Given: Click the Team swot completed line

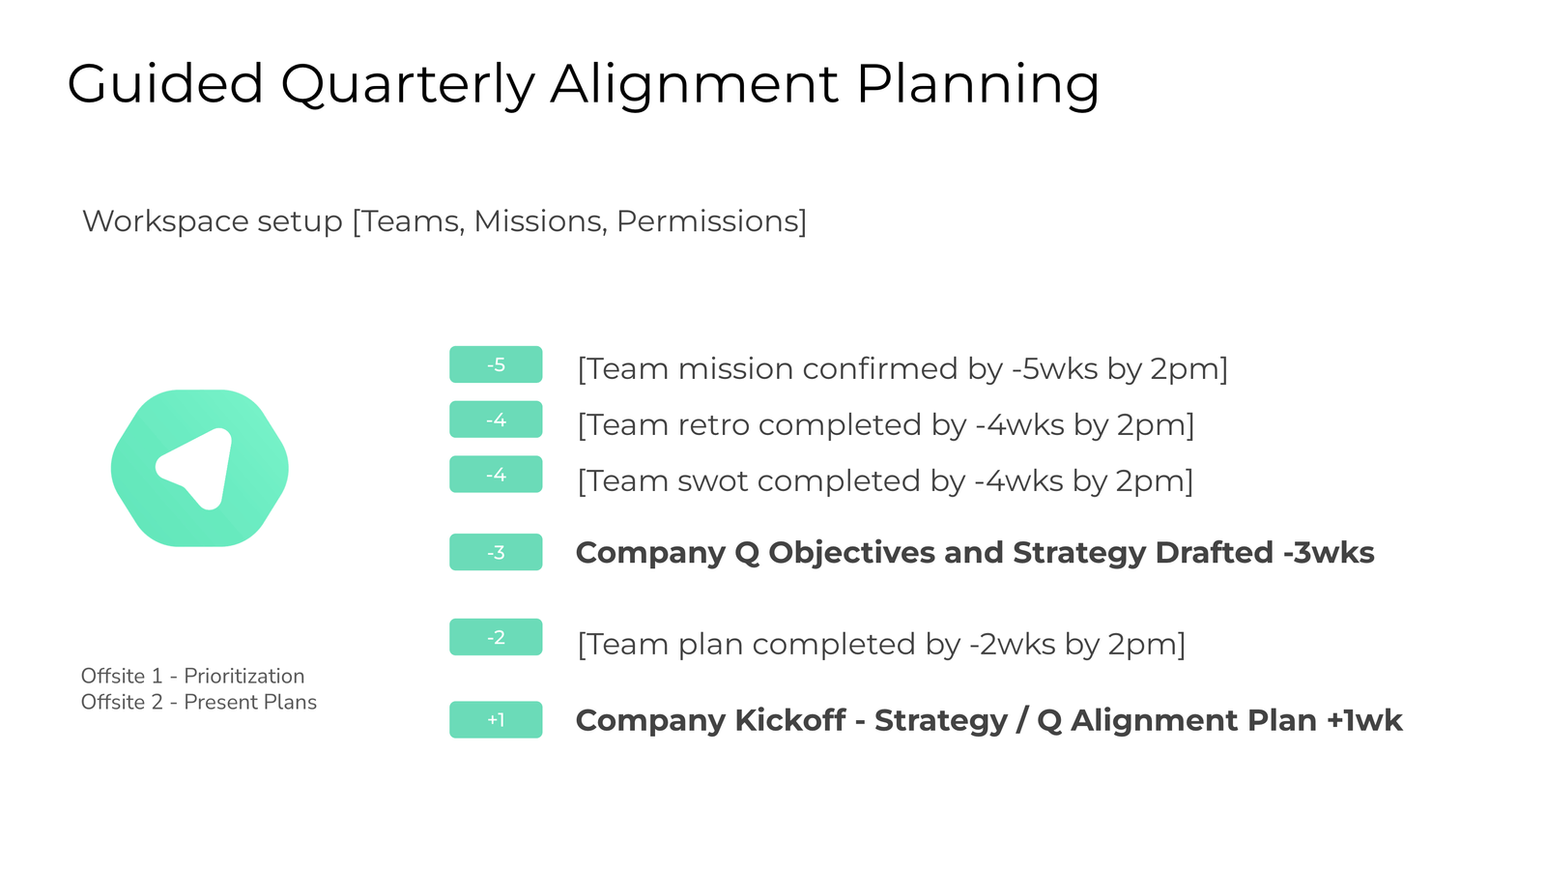Looking at the screenshot, I should point(884,480).
